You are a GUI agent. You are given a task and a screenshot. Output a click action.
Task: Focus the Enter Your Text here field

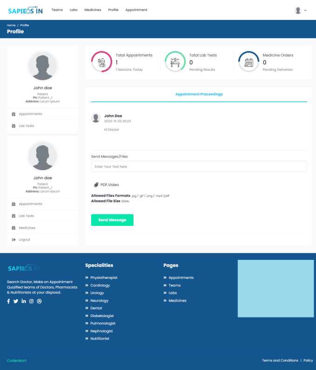pyautogui.click(x=199, y=166)
